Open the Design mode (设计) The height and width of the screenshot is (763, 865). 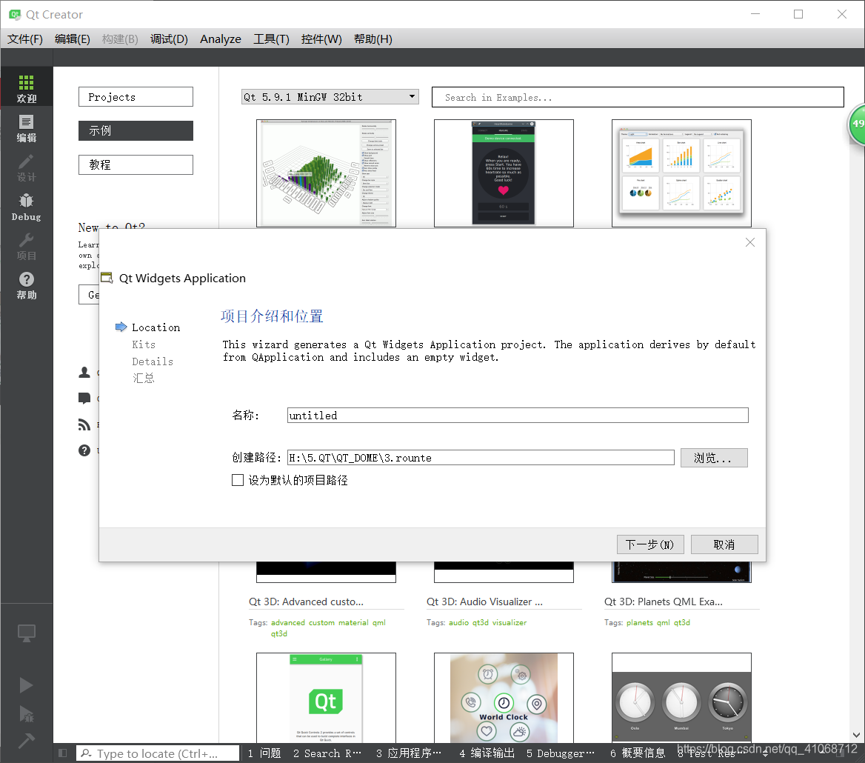[27, 167]
